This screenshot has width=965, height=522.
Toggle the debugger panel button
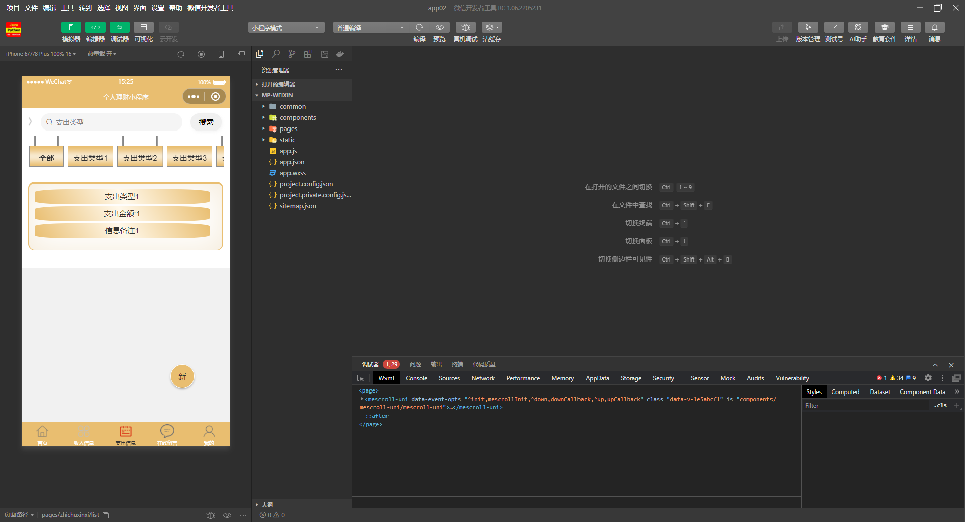(x=119, y=27)
